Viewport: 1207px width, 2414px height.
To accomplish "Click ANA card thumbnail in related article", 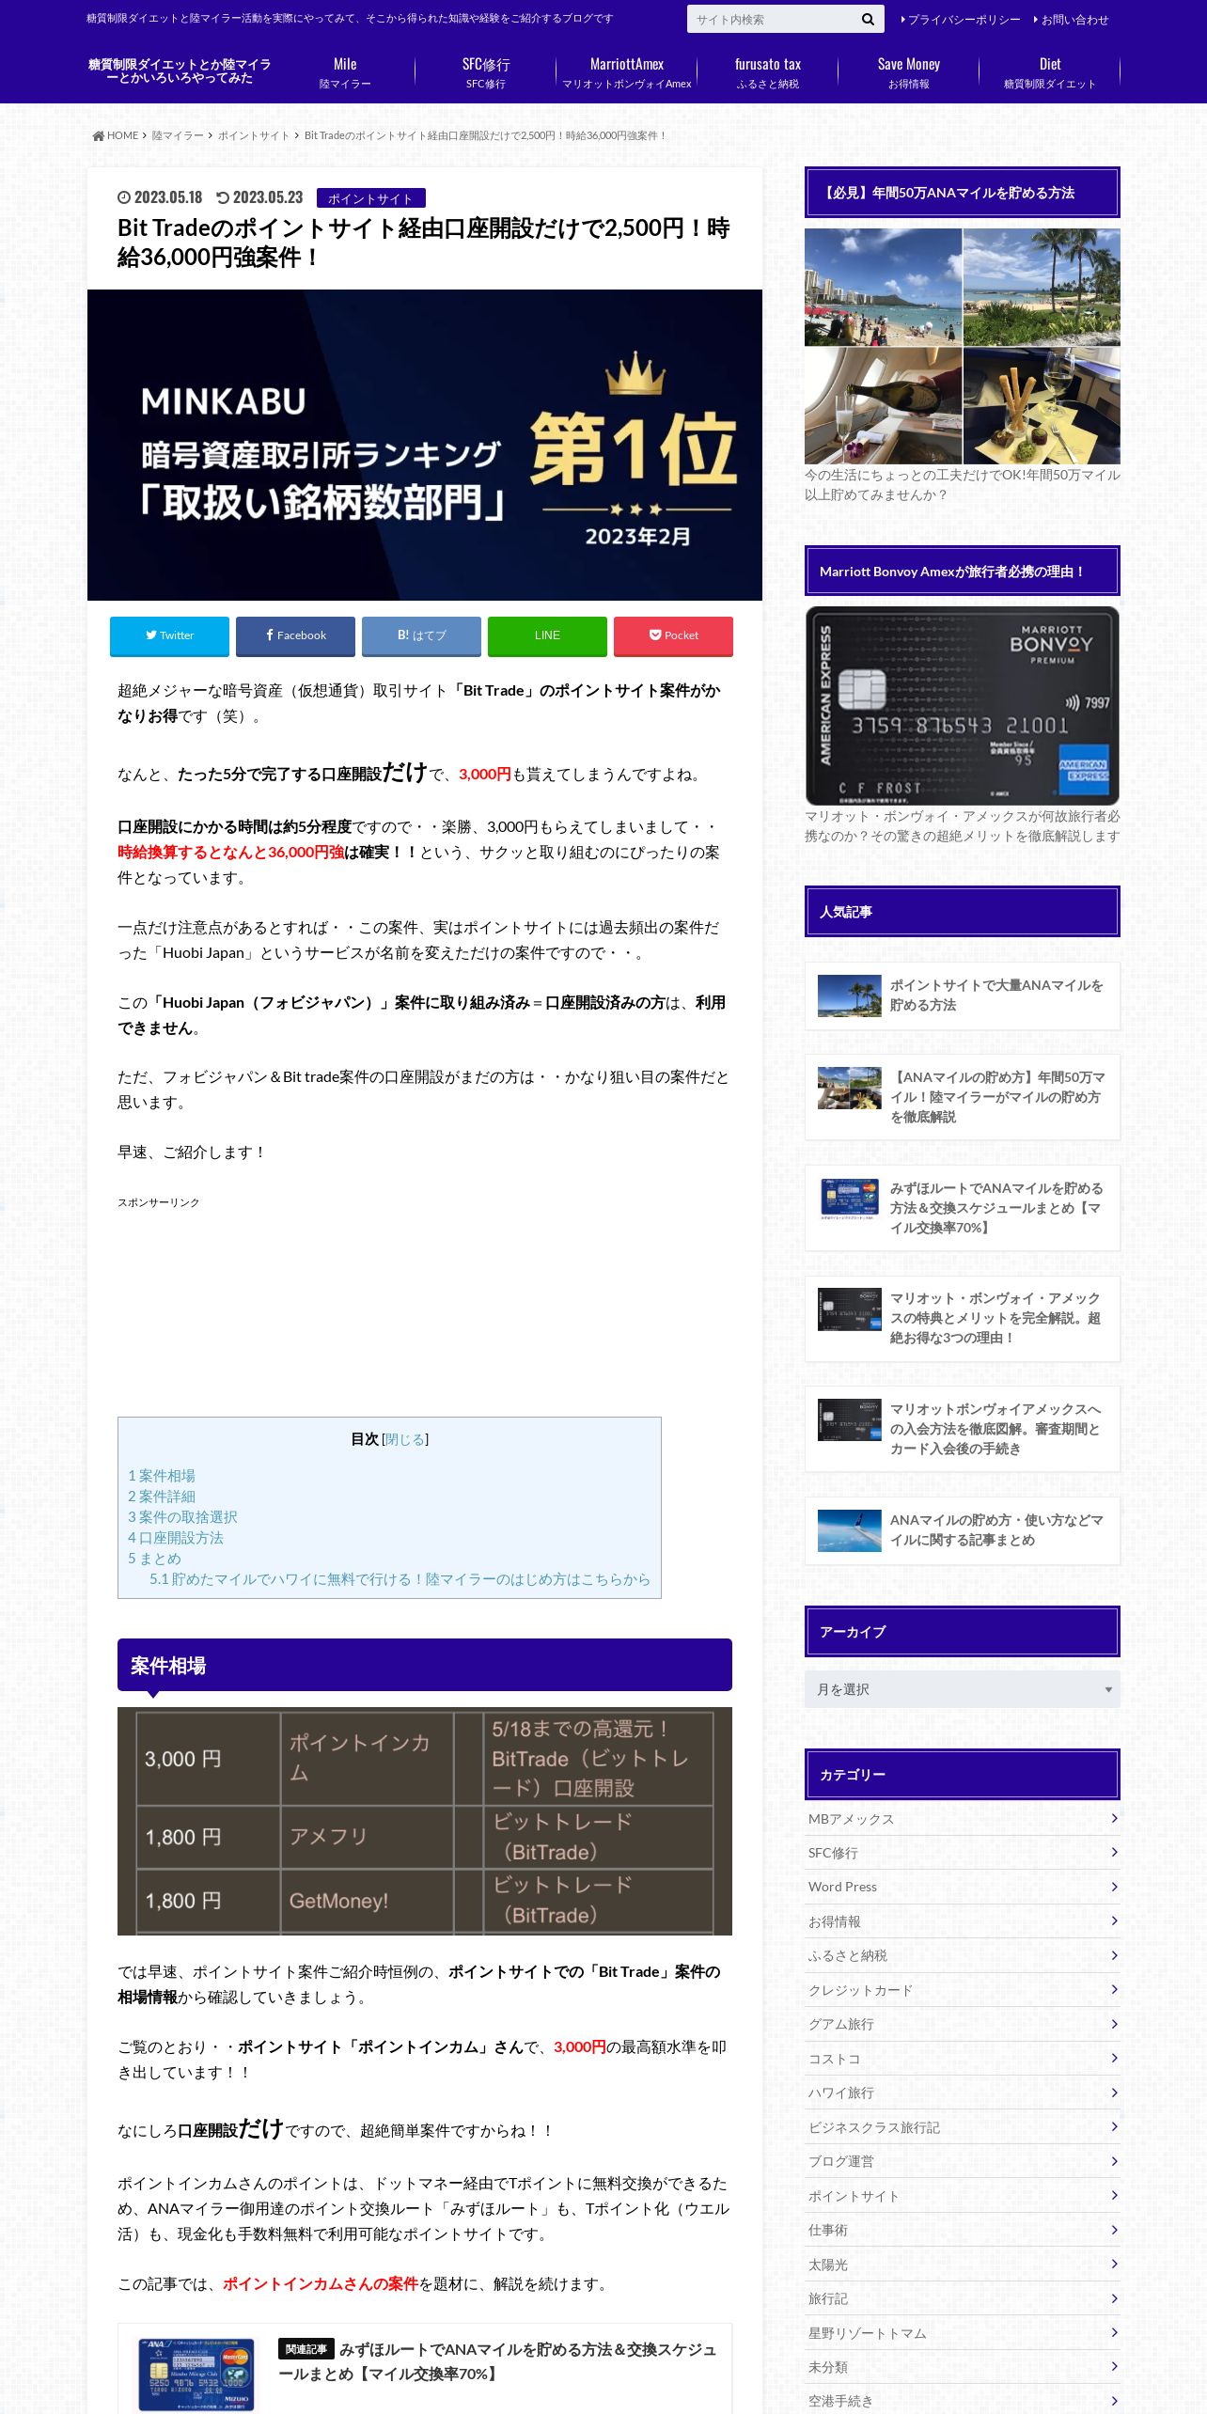I will [196, 2375].
